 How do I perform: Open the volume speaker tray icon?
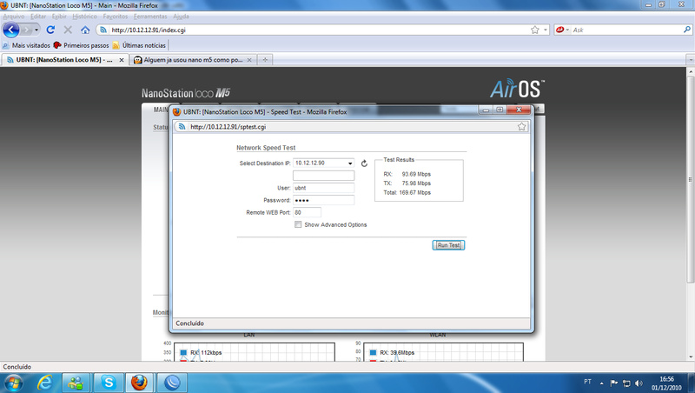point(639,383)
